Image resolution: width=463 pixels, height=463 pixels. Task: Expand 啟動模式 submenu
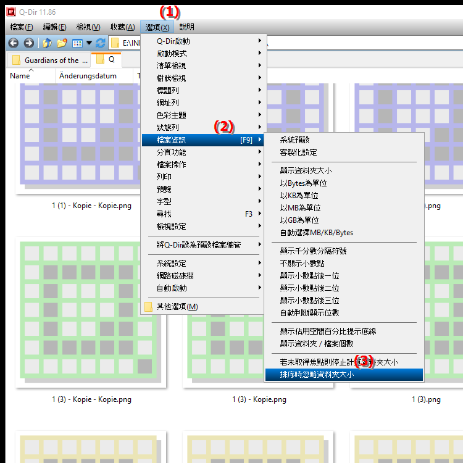(204, 54)
